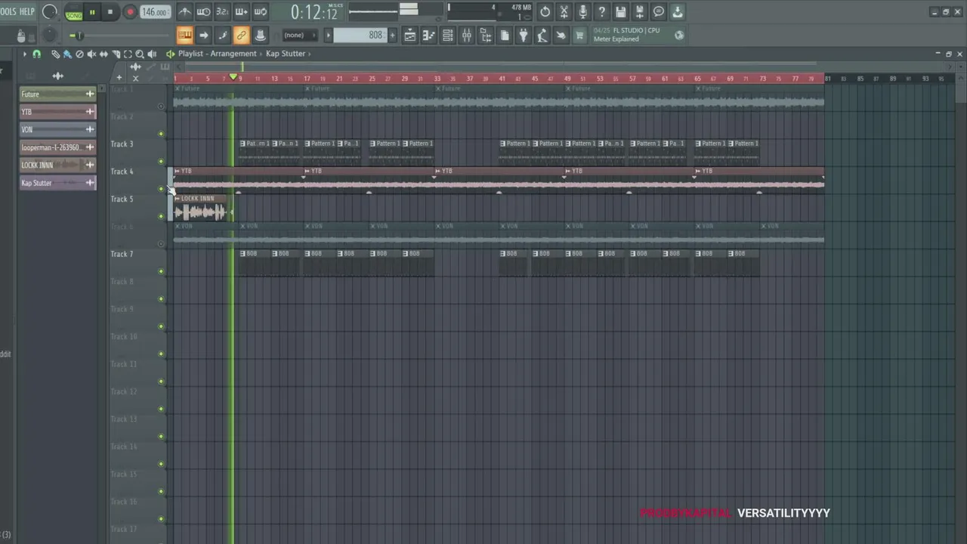
Task: Click 'FL STUDIO | CPU Meter Explained' news text
Action: click(x=626, y=35)
